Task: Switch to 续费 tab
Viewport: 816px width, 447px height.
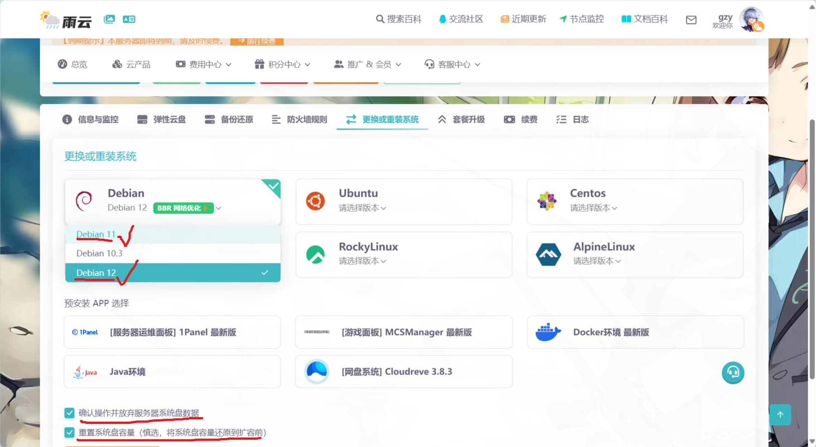Action: (521, 119)
